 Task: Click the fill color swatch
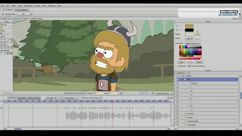(189, 26)
